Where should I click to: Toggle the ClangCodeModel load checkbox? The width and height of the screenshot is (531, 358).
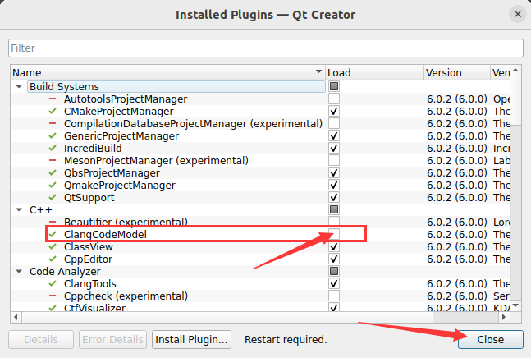tap(334, 234)
